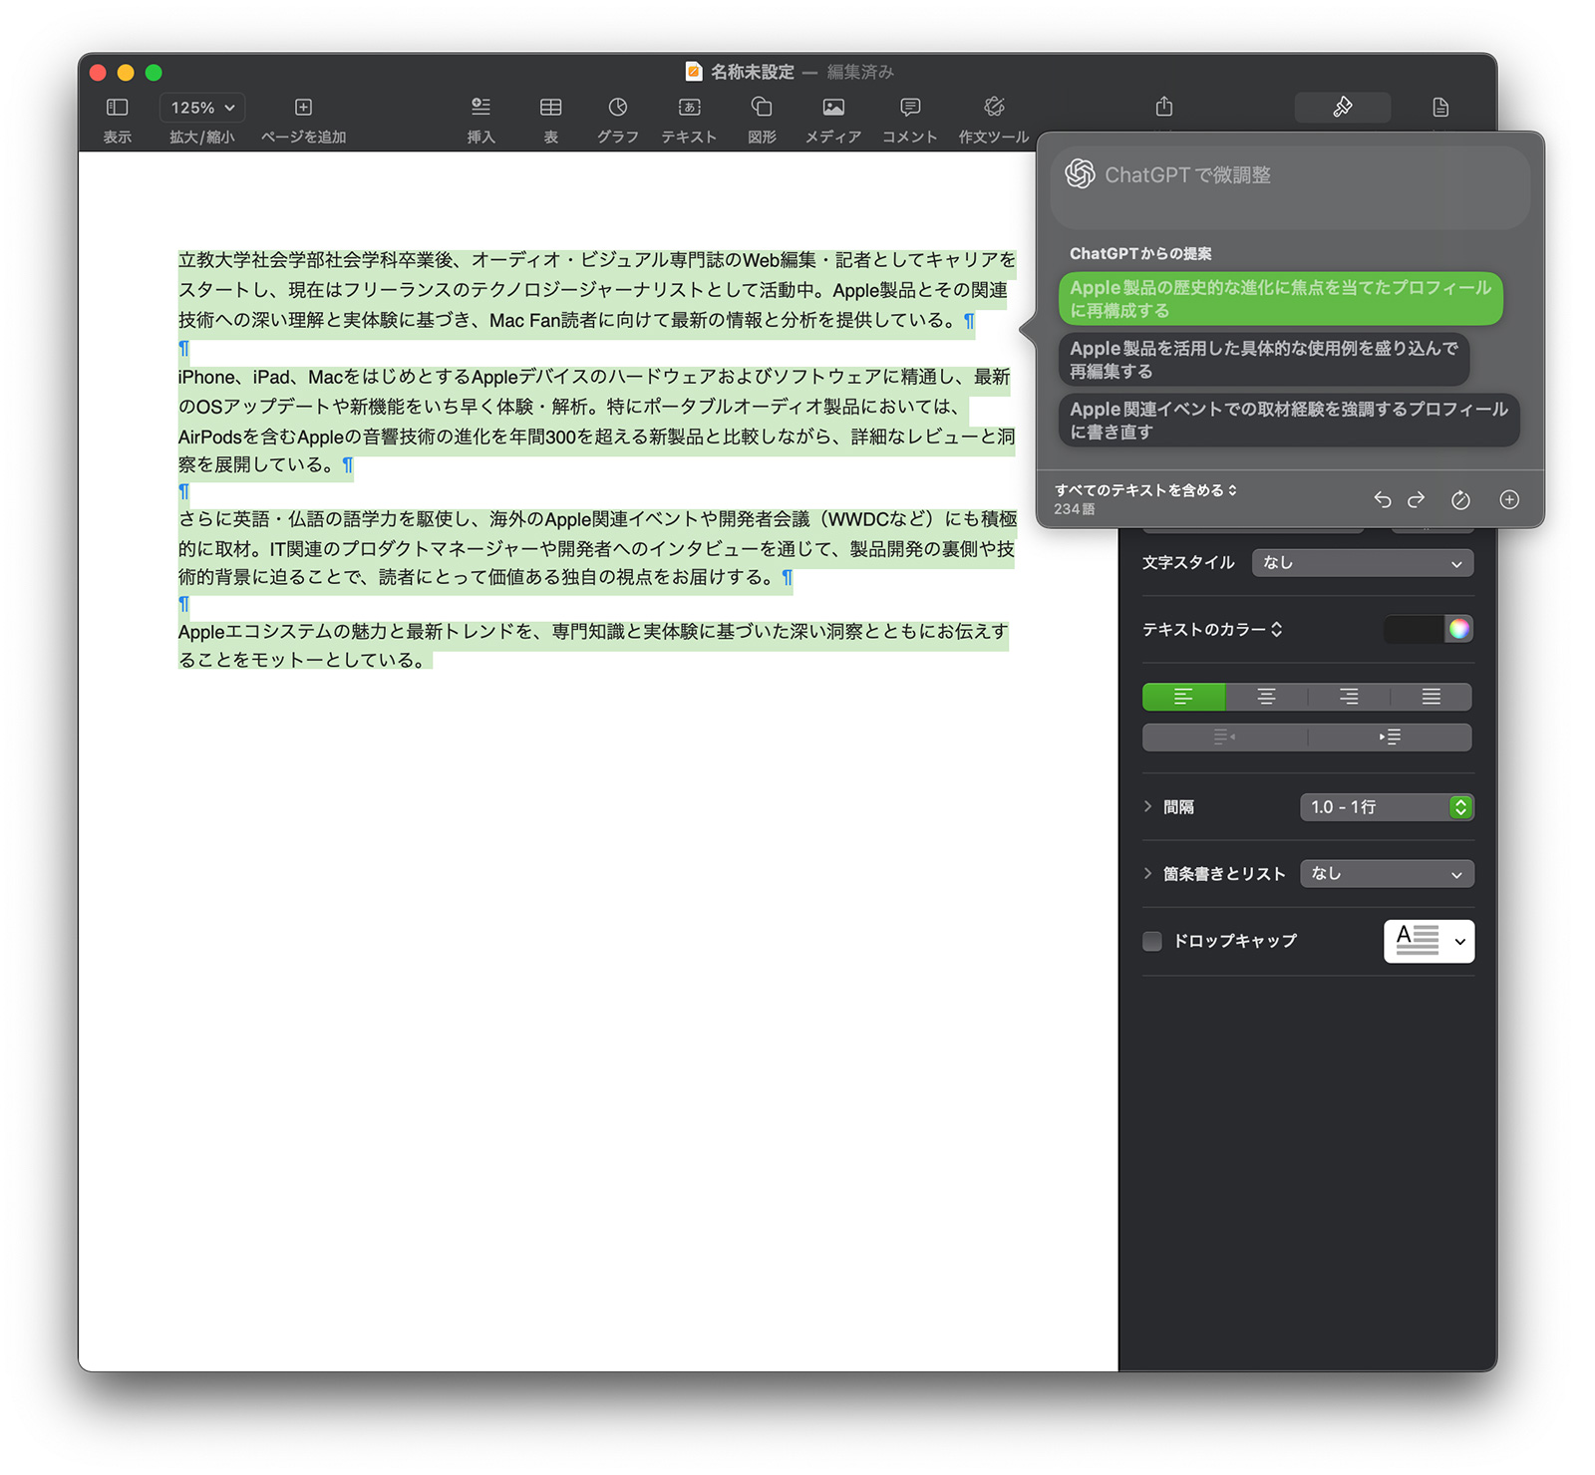Click the redo arrow in ChatGPT popover
This screenshot has width=1595, height=1475.
1416,499
